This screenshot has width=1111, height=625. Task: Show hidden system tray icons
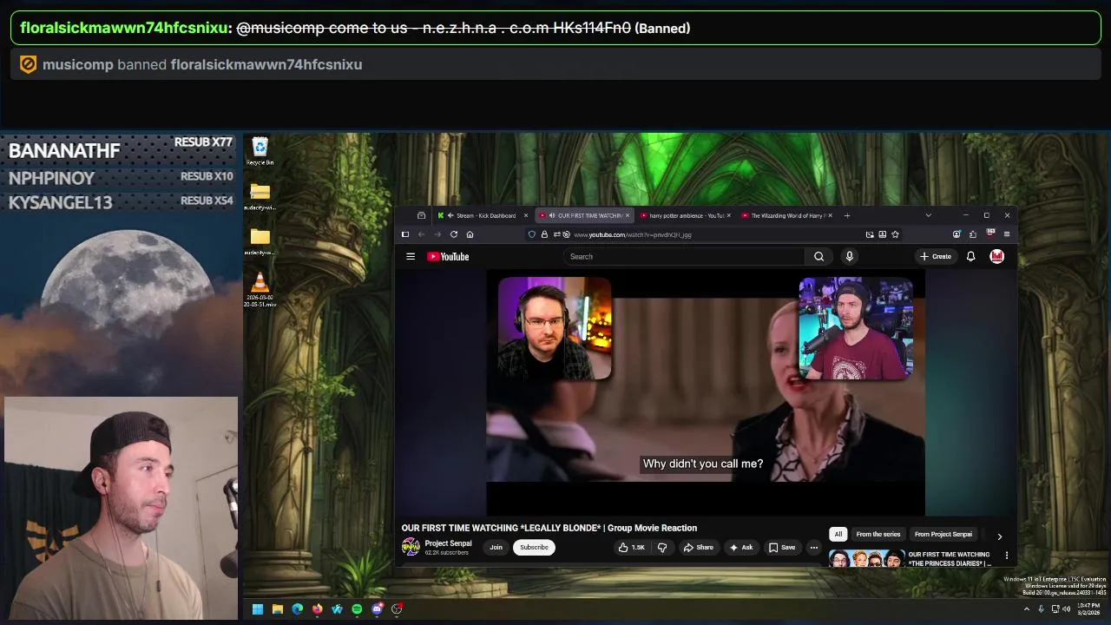click(1027, 609)
